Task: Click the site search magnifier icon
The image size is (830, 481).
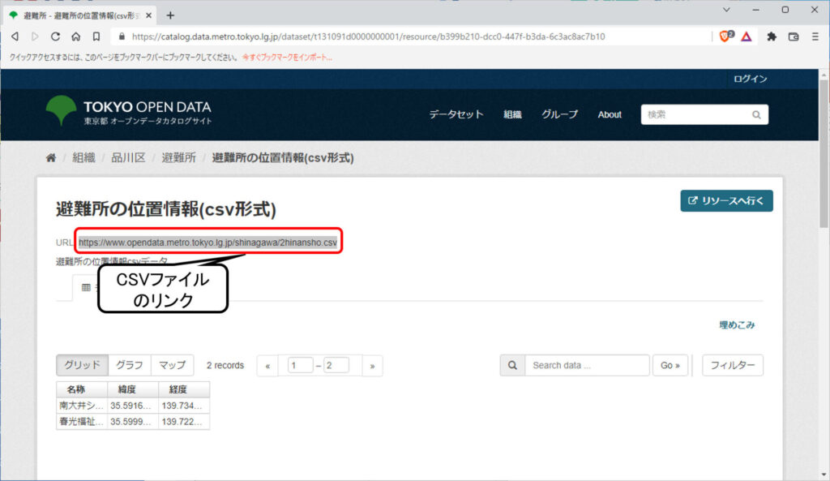Action: click(756, 114)
